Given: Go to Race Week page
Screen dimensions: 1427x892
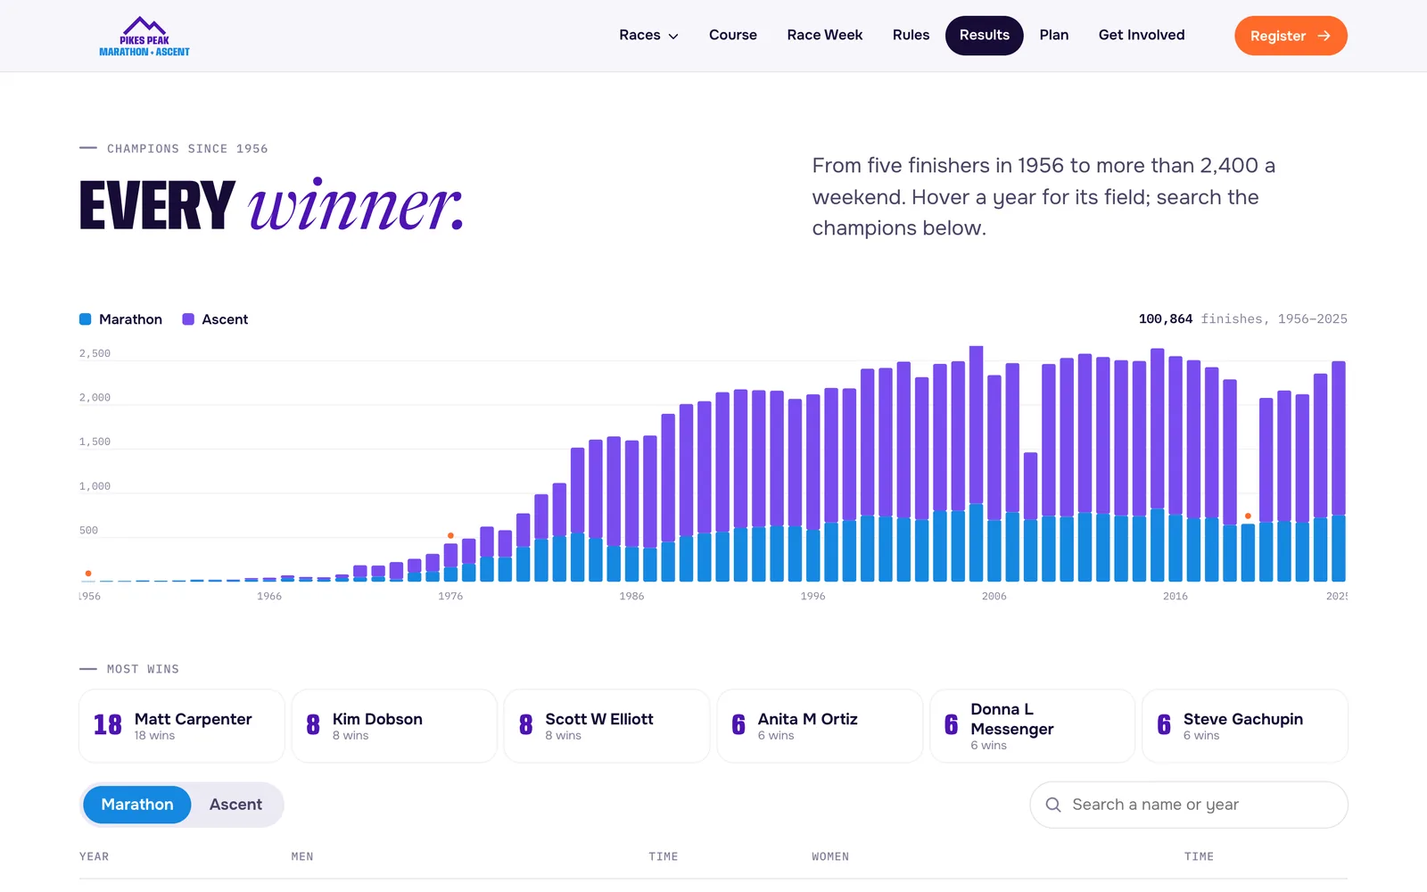Looking at the screenshot, I should [x=824, y=36].
